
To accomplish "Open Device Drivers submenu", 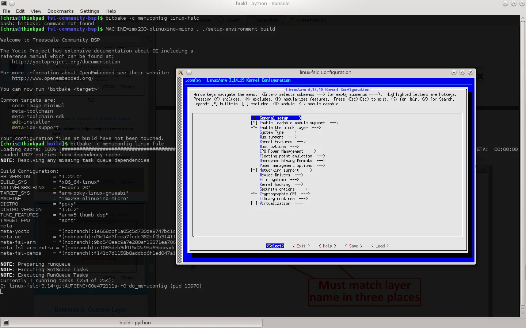I will pyautogui.click(x=281, y=175).
